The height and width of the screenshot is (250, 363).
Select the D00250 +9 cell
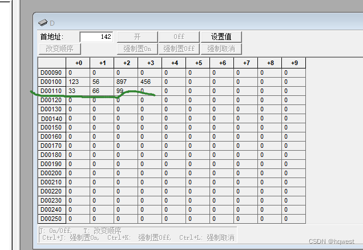[294, 219]
